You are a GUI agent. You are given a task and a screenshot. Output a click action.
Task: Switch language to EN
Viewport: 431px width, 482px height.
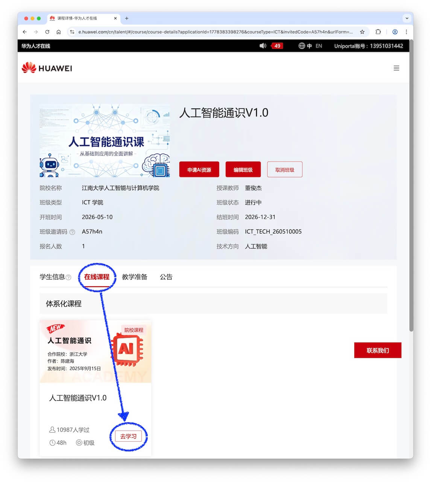319,46
